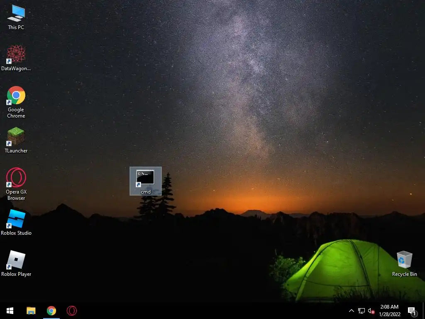Show hidden system tray icons
This screenshot has height=319, width=425.
pyautogui.click(x=351, y=311)
